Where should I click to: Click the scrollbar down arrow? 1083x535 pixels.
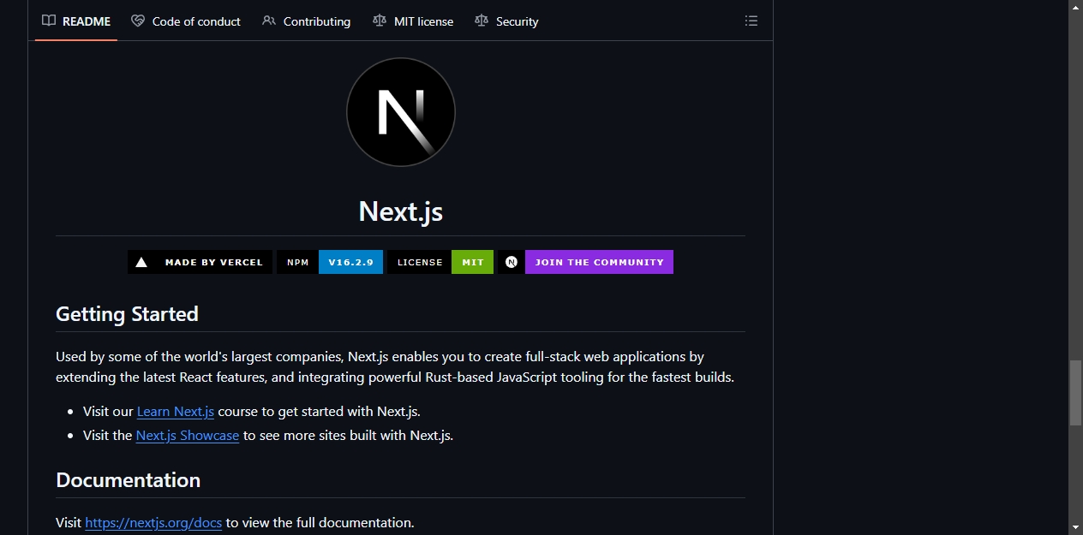coord(1076,527)
